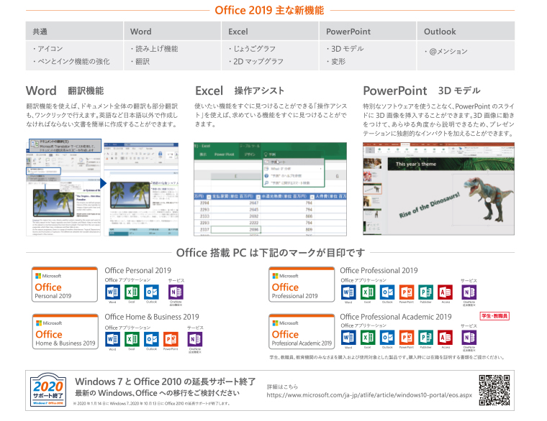Click the アイコン feature entry
This screenshot has width=547, height=421.
(48, 49)
